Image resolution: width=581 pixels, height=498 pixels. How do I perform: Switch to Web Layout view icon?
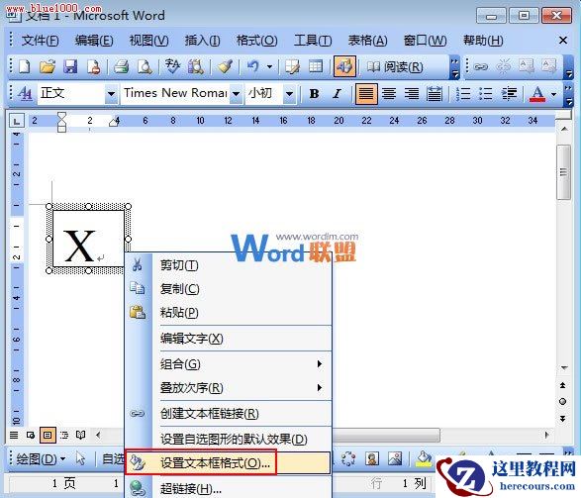click(31, 435)
